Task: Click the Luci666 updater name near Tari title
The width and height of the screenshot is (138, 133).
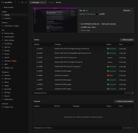Action: pos(102,14)
